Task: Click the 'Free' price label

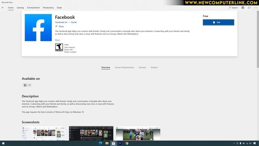Action: click(206, 16)
